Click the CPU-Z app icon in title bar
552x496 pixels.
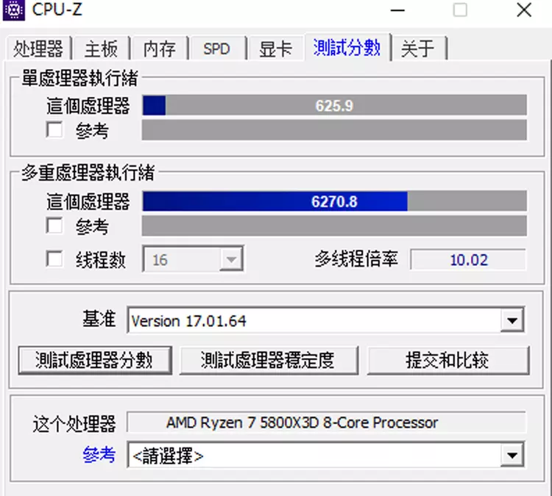pyautogui.click(x=13, y=10)
